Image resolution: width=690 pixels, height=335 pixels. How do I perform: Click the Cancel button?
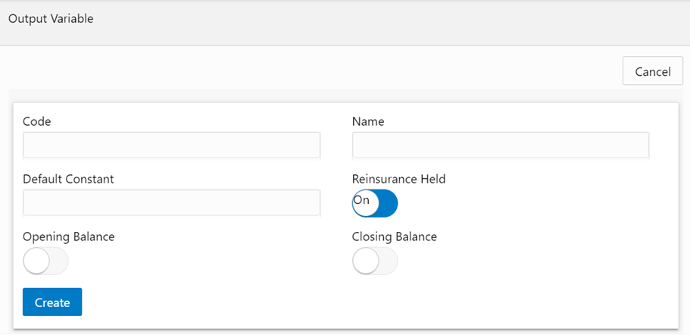coord(653,71)
